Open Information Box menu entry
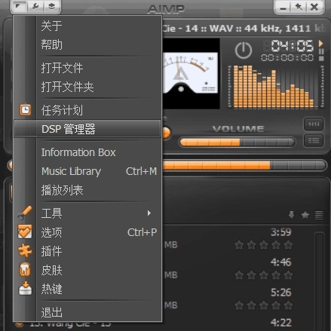This screenshot has width=331, height=331. [87, 152]
